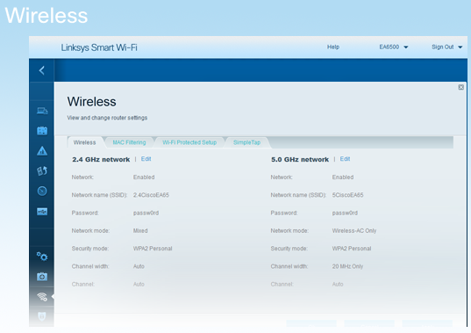Click SSID value 2.4CiscoEA65
This screenshot has height=333, width=471.
coord(151,195)
